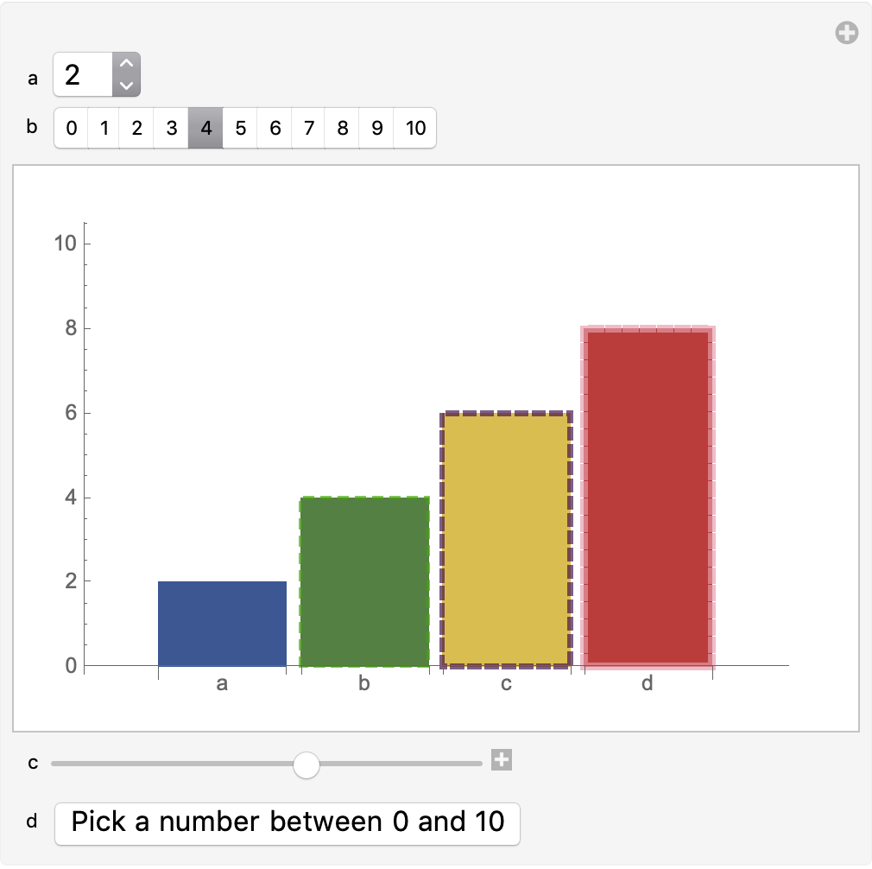Select value 1 in the b setter bar
This screenshot has height=869, width=872.
coord(104,128)
